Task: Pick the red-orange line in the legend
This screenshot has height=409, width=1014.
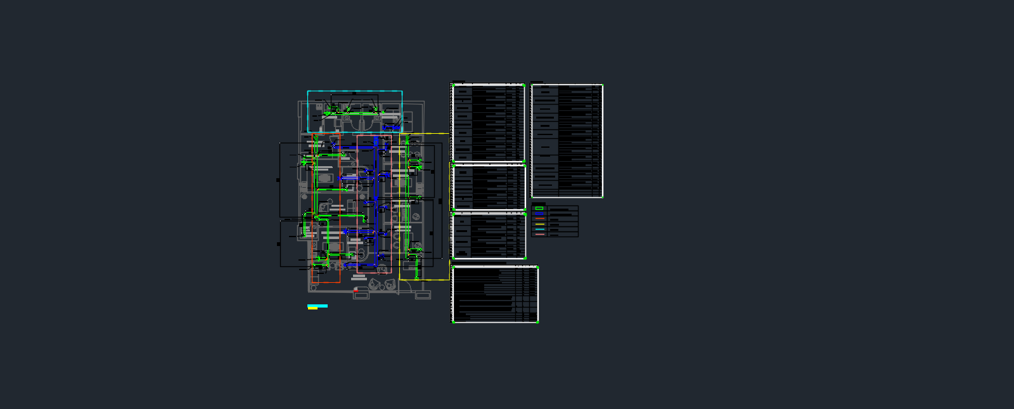Action: (539, 219)
